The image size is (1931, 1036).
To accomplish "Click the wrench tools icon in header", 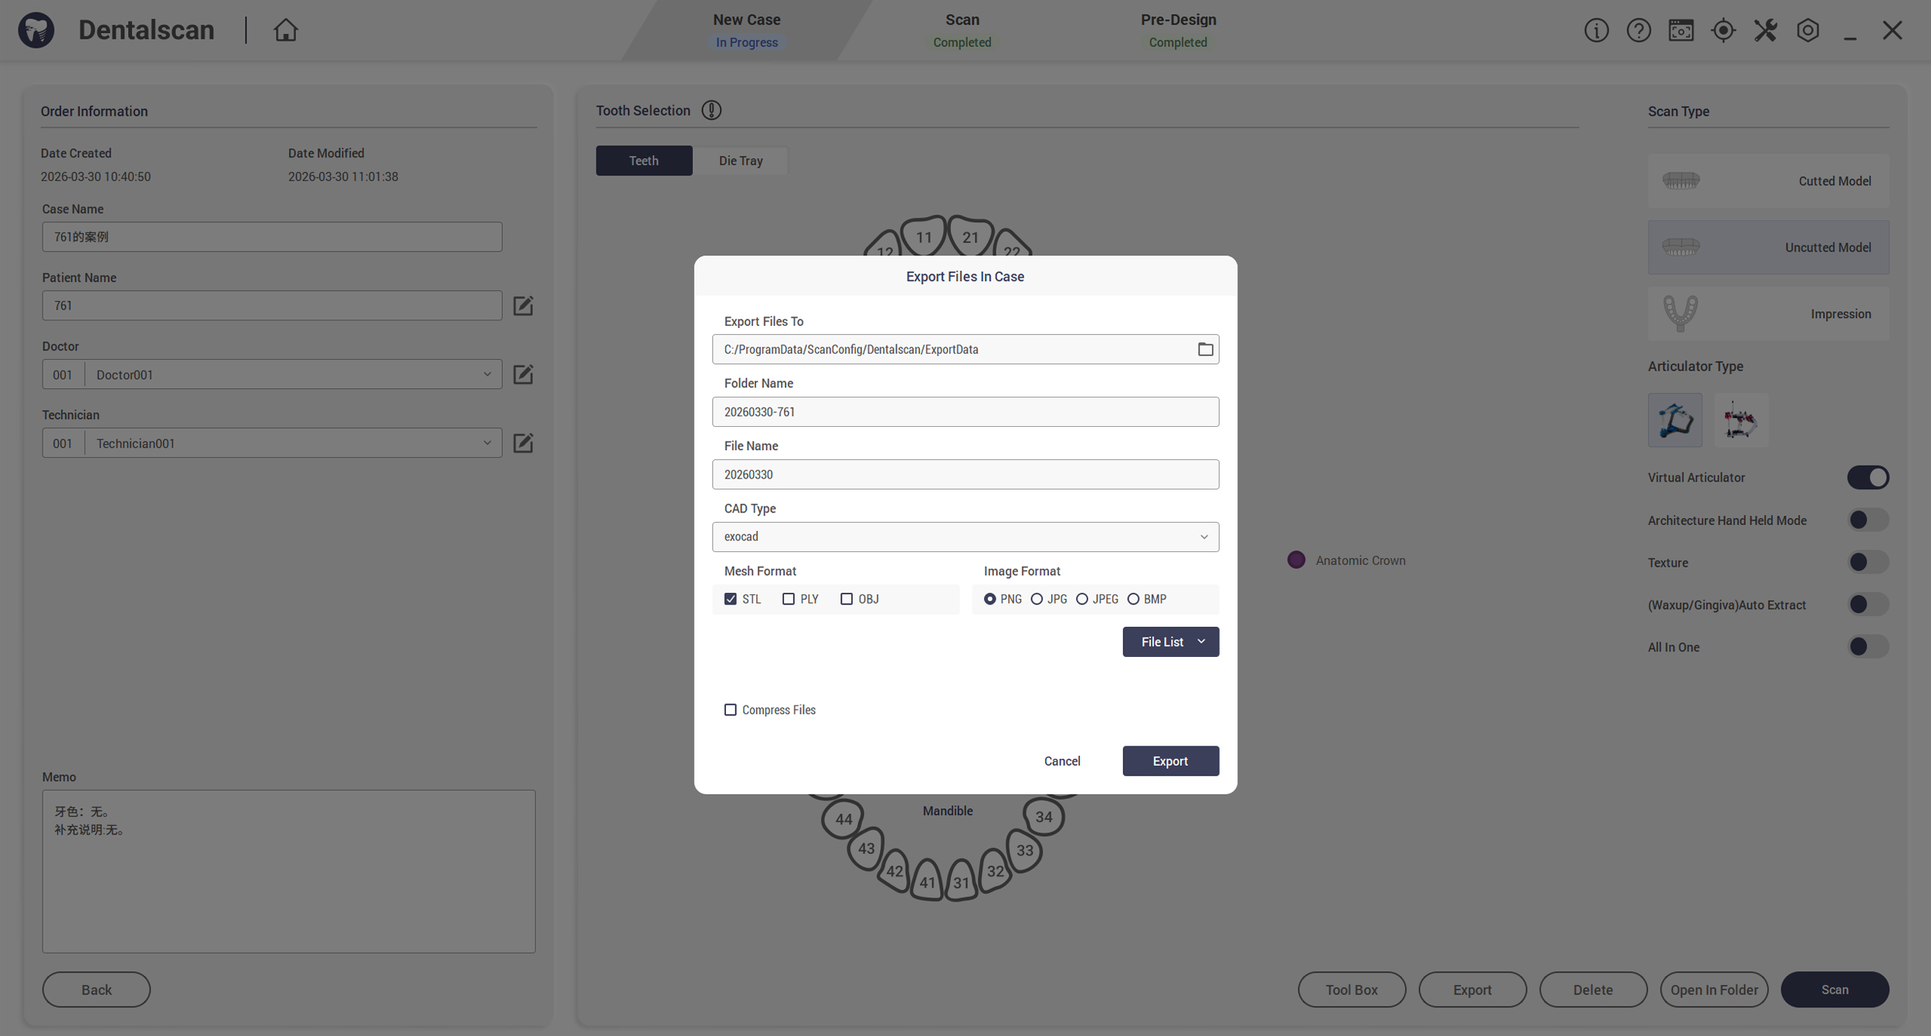I will coord(1765,30).
